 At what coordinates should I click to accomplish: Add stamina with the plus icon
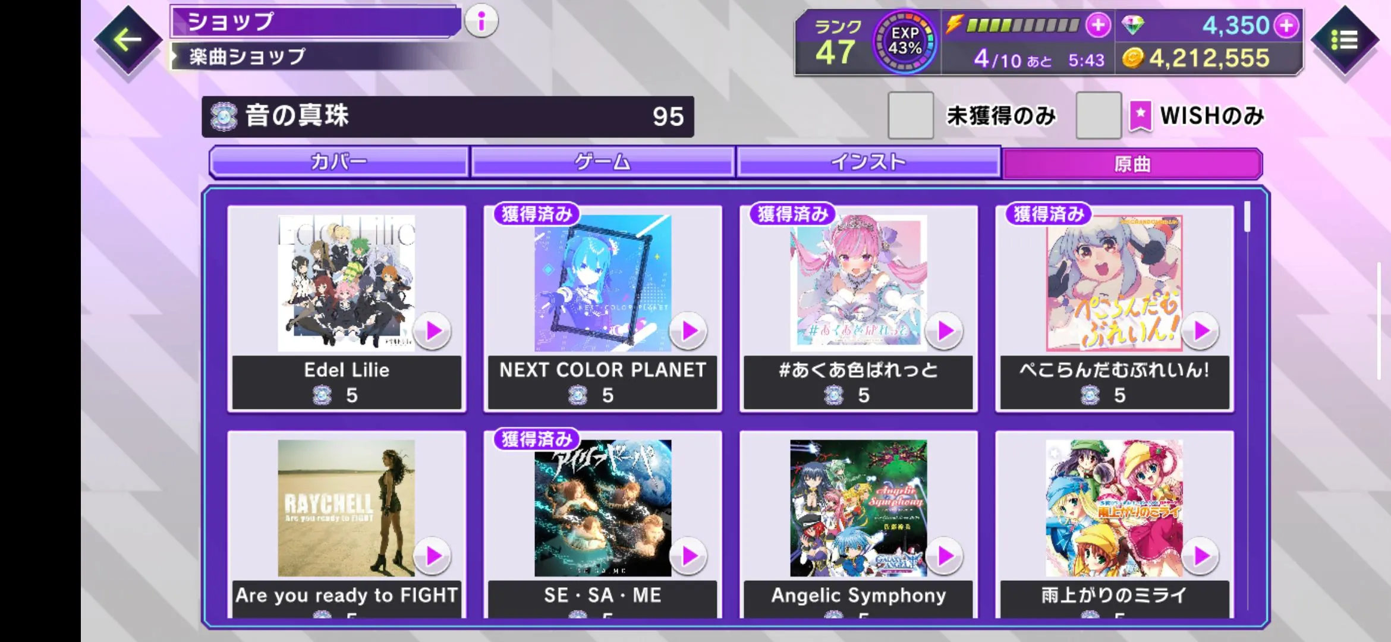(1097, 25)
